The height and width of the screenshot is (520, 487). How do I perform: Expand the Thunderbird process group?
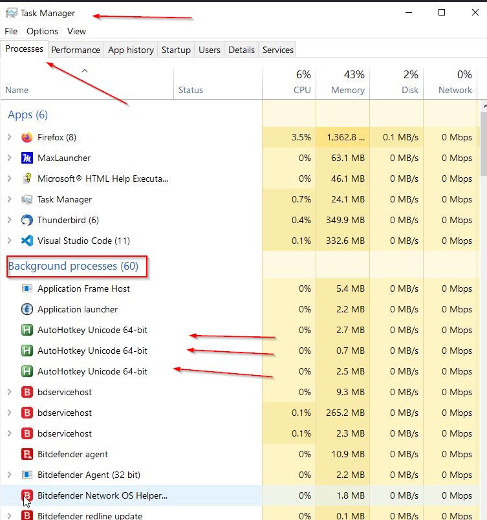[9, 220]
